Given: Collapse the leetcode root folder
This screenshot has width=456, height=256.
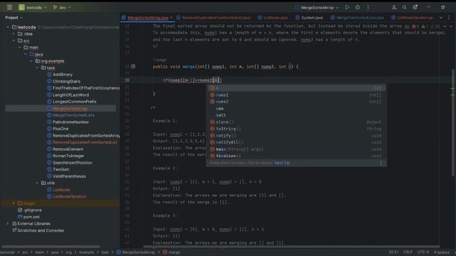Looking at the screenshot, I should pyautogui.click(x=8, y=27).
